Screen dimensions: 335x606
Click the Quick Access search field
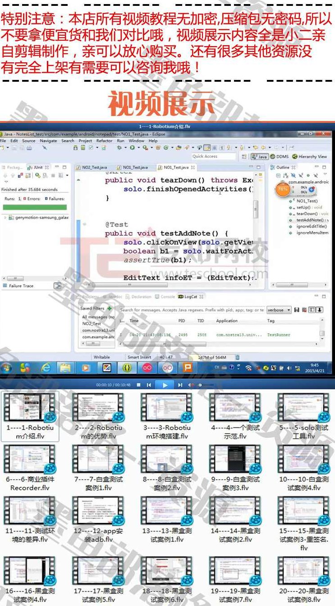(x=213, y=156)
